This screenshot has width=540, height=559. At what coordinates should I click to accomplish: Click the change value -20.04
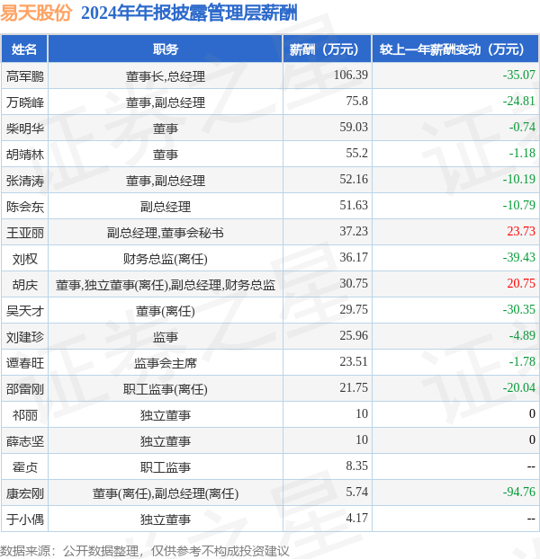coord(519,387)
